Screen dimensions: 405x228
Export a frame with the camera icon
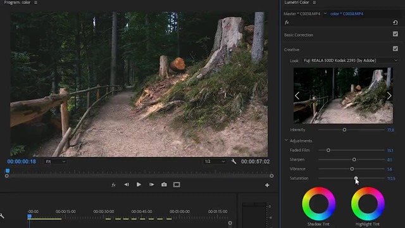tap(164, 184)
